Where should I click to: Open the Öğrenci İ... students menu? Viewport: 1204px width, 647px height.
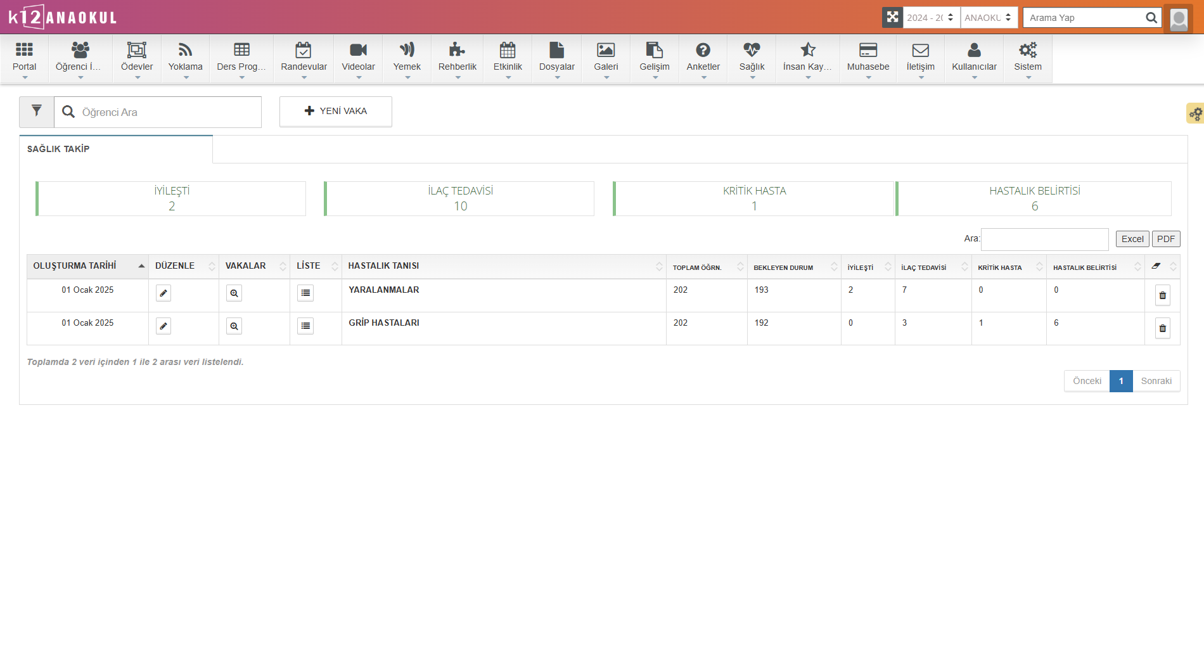coord(80,58)
